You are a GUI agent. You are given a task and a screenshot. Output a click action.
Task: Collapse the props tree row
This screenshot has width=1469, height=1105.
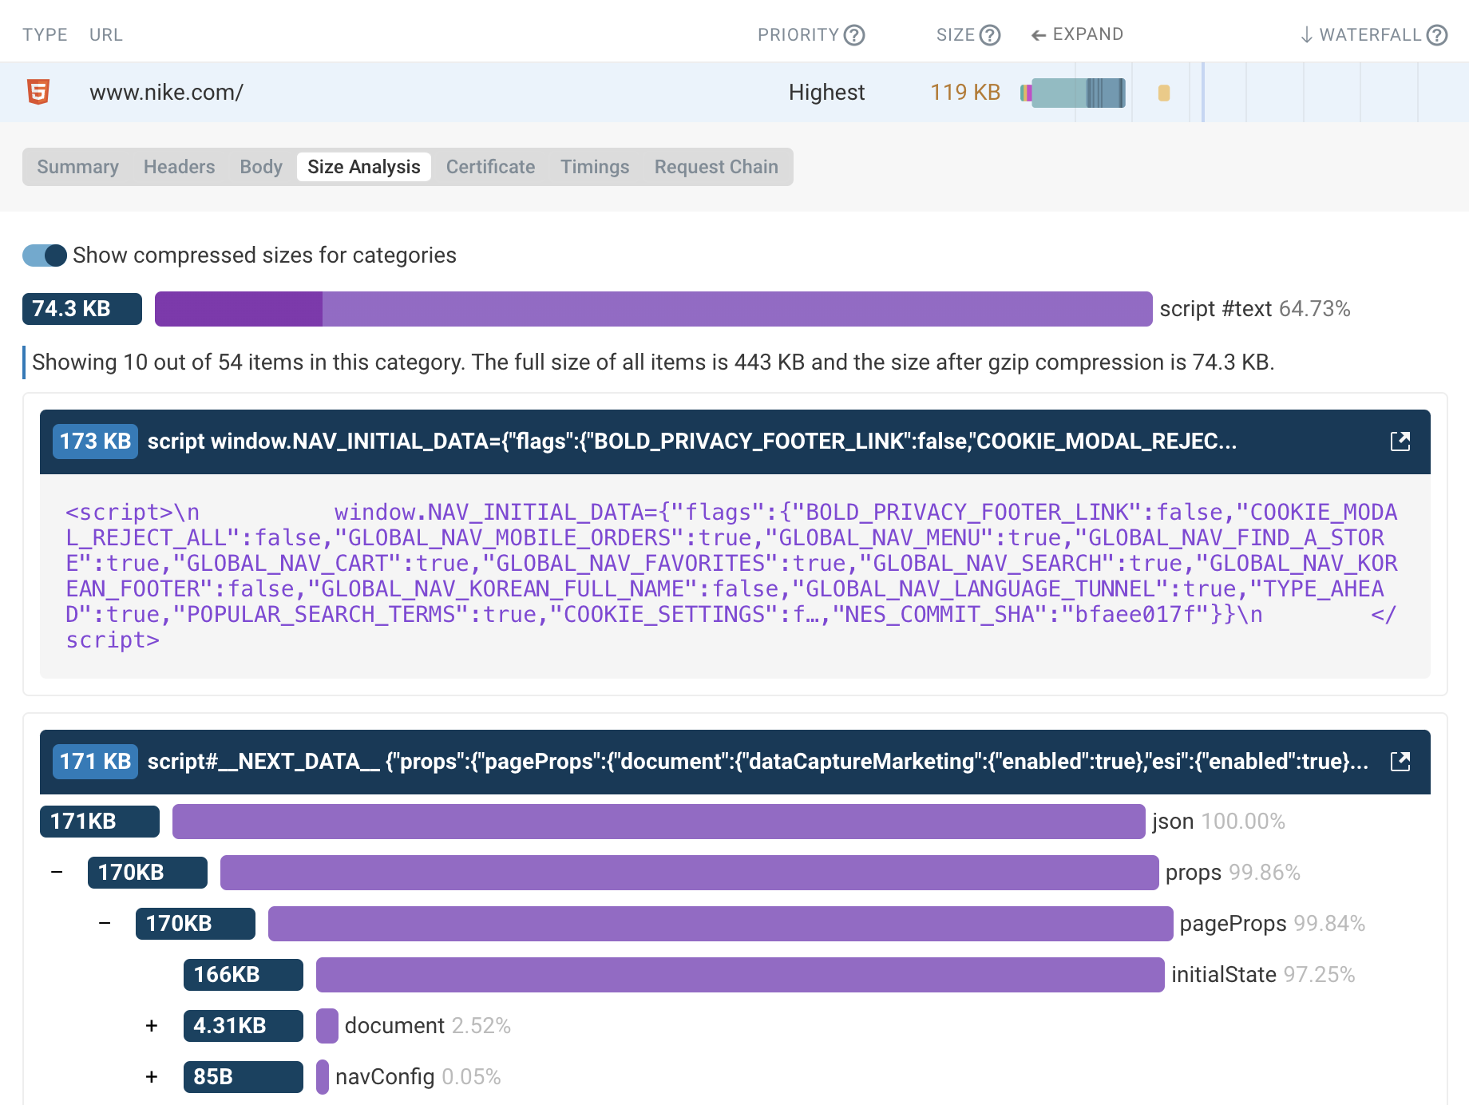(x=57, y=872)
